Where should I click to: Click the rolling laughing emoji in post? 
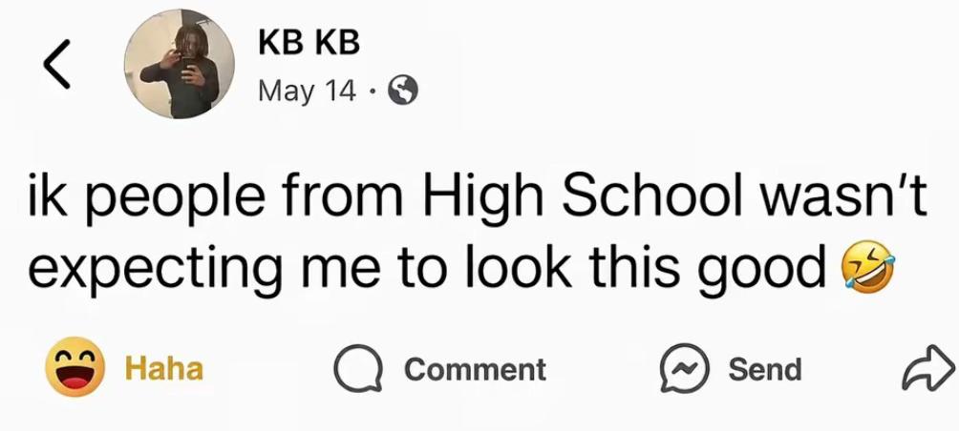[x=867, y=268]
